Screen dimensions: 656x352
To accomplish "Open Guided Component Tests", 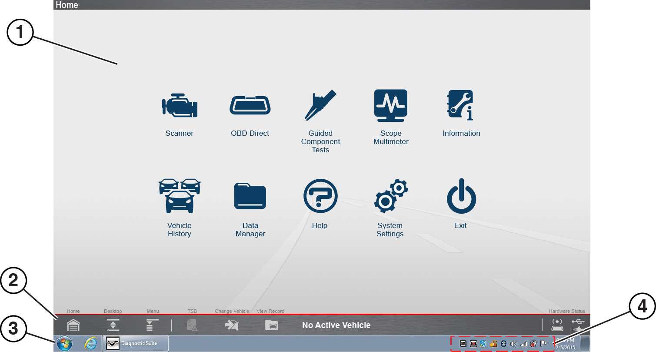I will 320,106.
